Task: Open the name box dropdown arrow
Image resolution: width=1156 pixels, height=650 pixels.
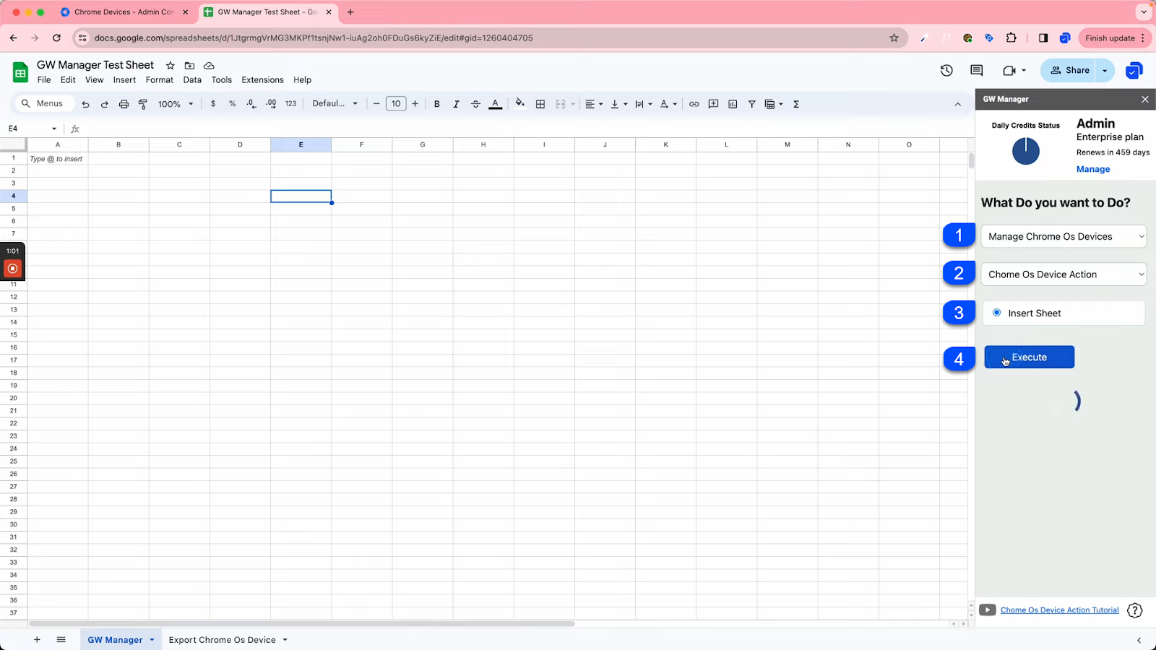Action: [54, 129]
